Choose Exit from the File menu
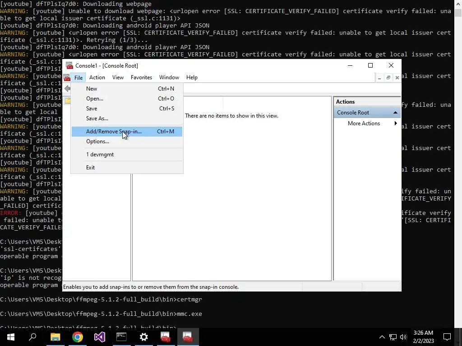Viewport: 462px width, 346px height. pyautogui.click(x=127, y=168)
